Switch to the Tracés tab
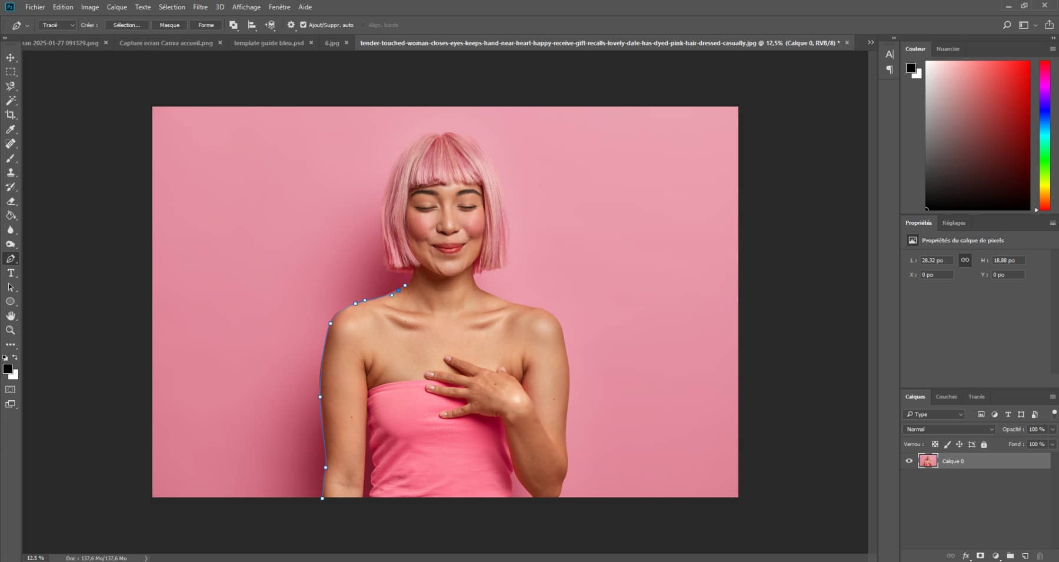This screenshot has height=562, width=1059. 976,397
